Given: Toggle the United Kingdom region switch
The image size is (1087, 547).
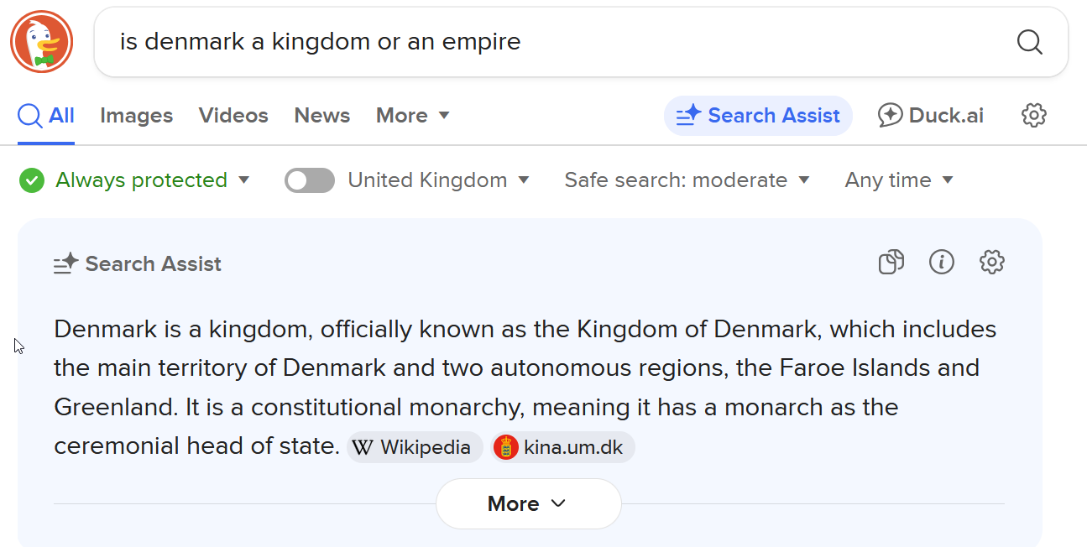Looking at the screenshot, I should pos(309,180).
